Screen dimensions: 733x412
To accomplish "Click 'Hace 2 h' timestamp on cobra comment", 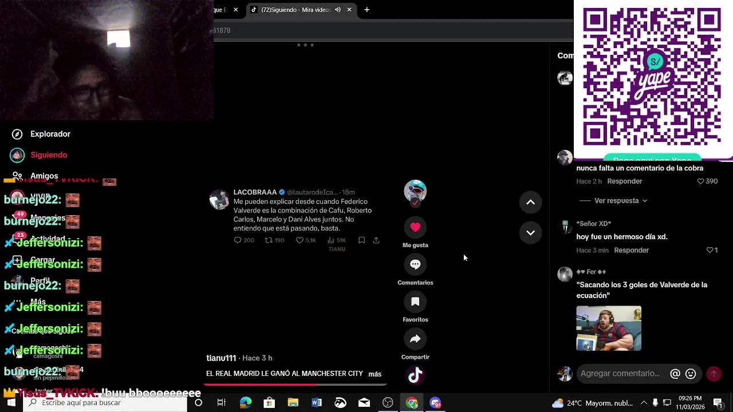I will click(589, 181).
